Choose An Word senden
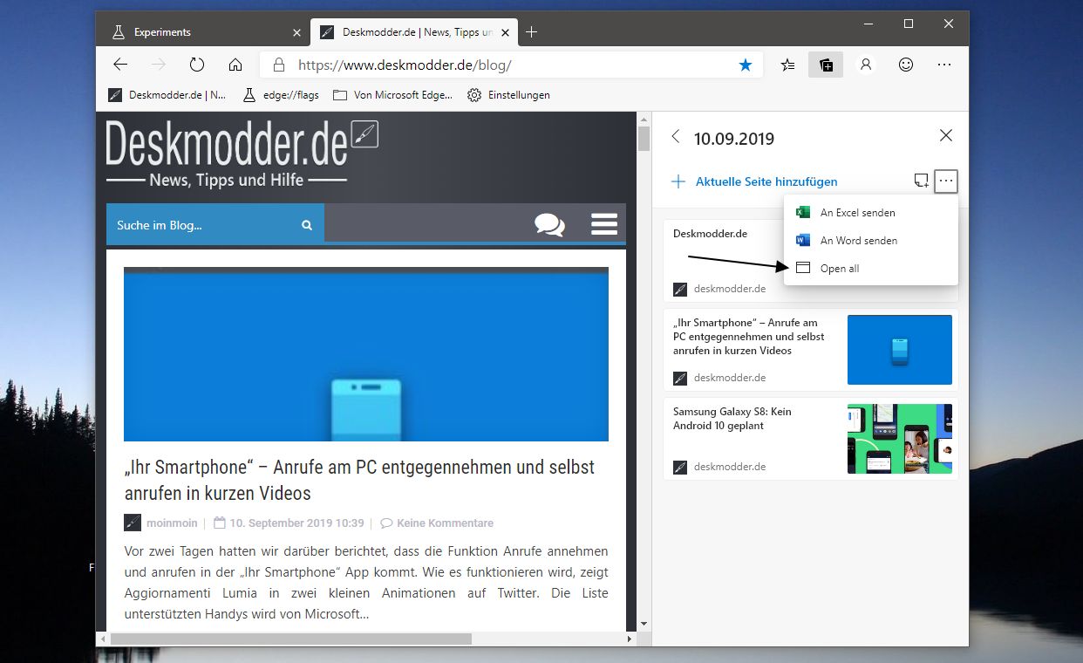 click(871, 240)
